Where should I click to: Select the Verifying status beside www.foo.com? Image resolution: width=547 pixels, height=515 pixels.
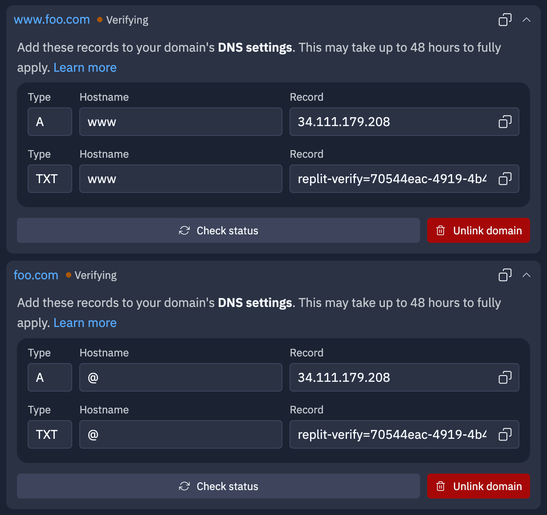(123, 20)
